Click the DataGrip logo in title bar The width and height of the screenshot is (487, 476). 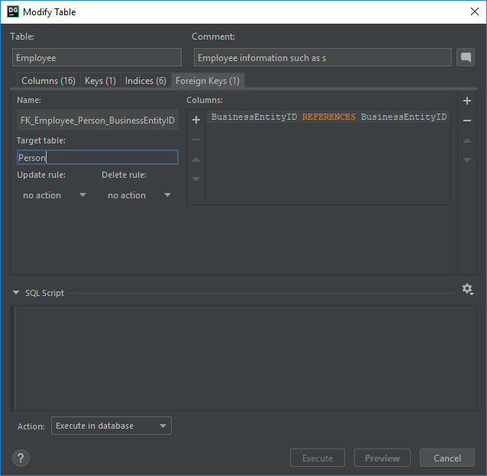pyautogui.click(x=12, y=11)
